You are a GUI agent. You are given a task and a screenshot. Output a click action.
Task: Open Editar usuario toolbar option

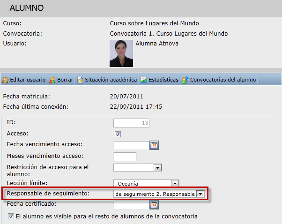click(x=24, y=80)
